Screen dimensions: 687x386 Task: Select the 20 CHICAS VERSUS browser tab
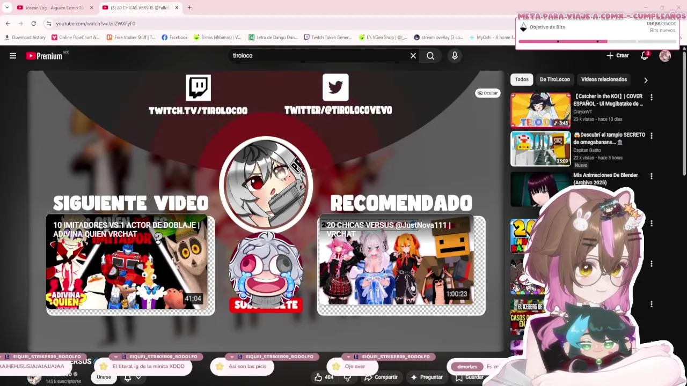point(140,8)
